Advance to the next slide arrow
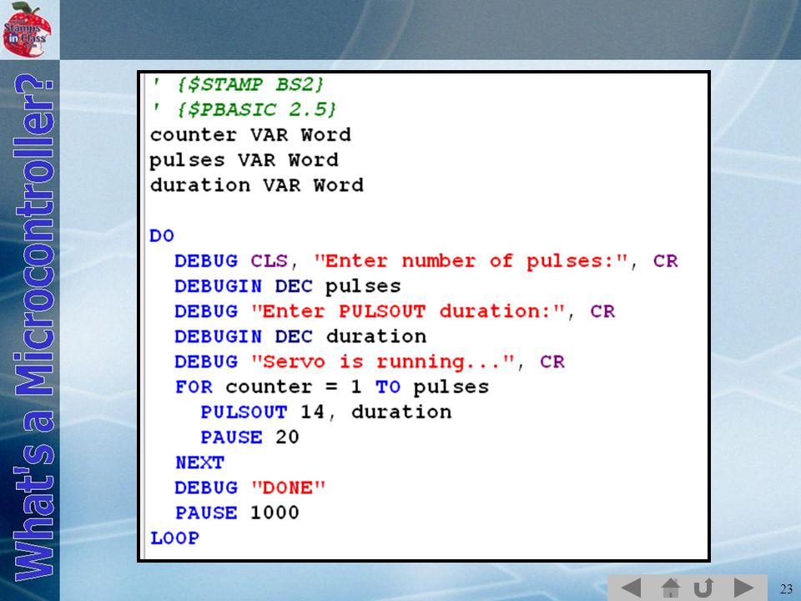The height and width of the screenshot is (601, 801). 743,588
